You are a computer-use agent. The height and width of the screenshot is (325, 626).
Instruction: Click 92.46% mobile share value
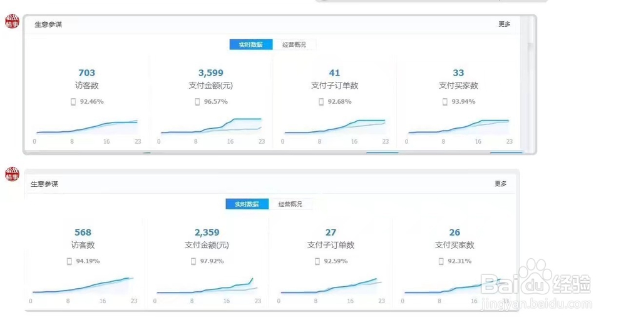point(92,102)
